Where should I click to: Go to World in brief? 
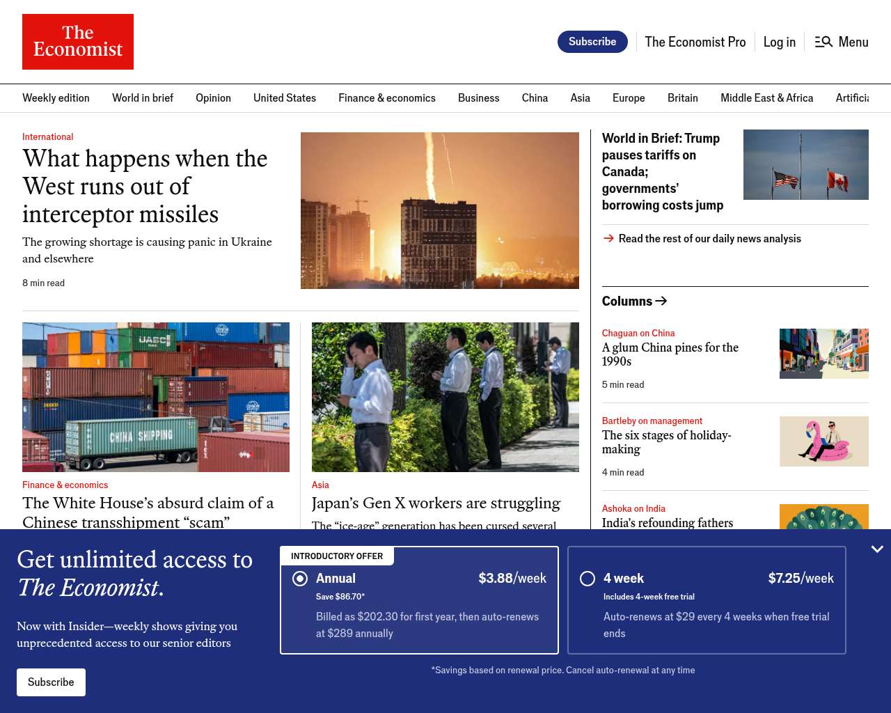[143, 98]
